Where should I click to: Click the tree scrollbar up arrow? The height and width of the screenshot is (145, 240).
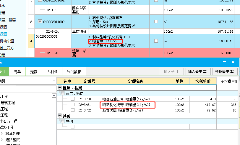[54, 96]
